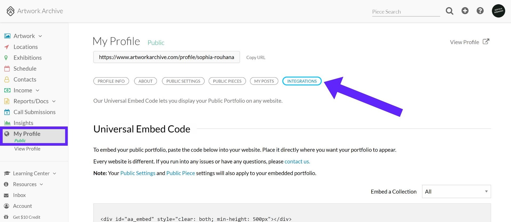
Task: Click the Piece Search input field
Action: pos(406,12)
